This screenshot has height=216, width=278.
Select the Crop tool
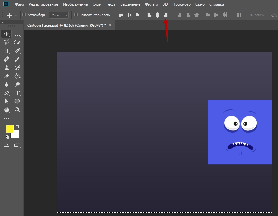(6, 50)
